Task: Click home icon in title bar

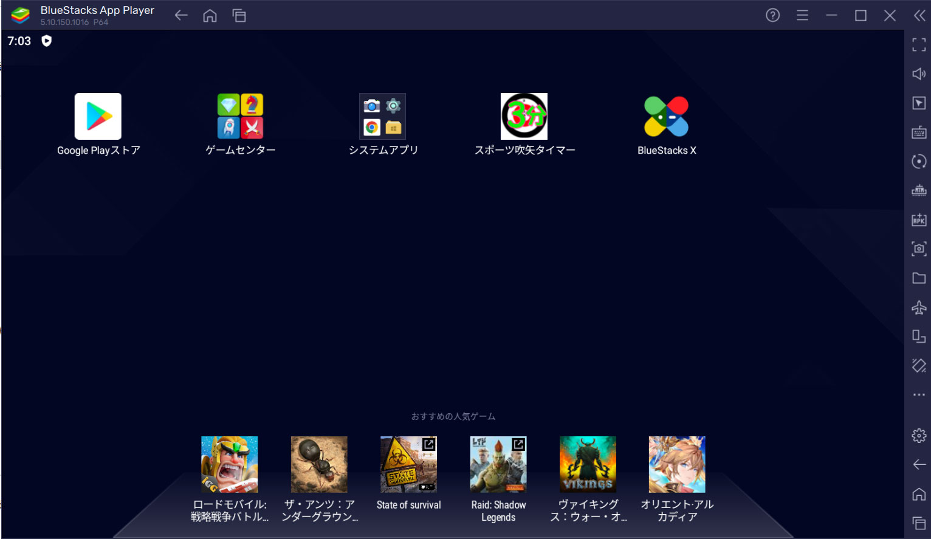Action: [210, 15]
